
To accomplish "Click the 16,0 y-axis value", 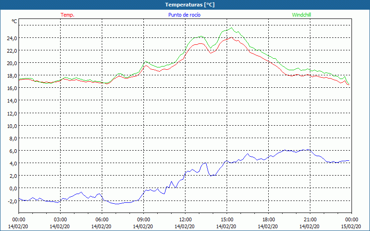I will (x=12, y=88).
